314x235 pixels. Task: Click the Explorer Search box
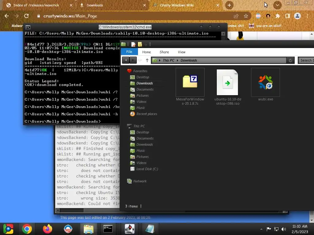306,60
